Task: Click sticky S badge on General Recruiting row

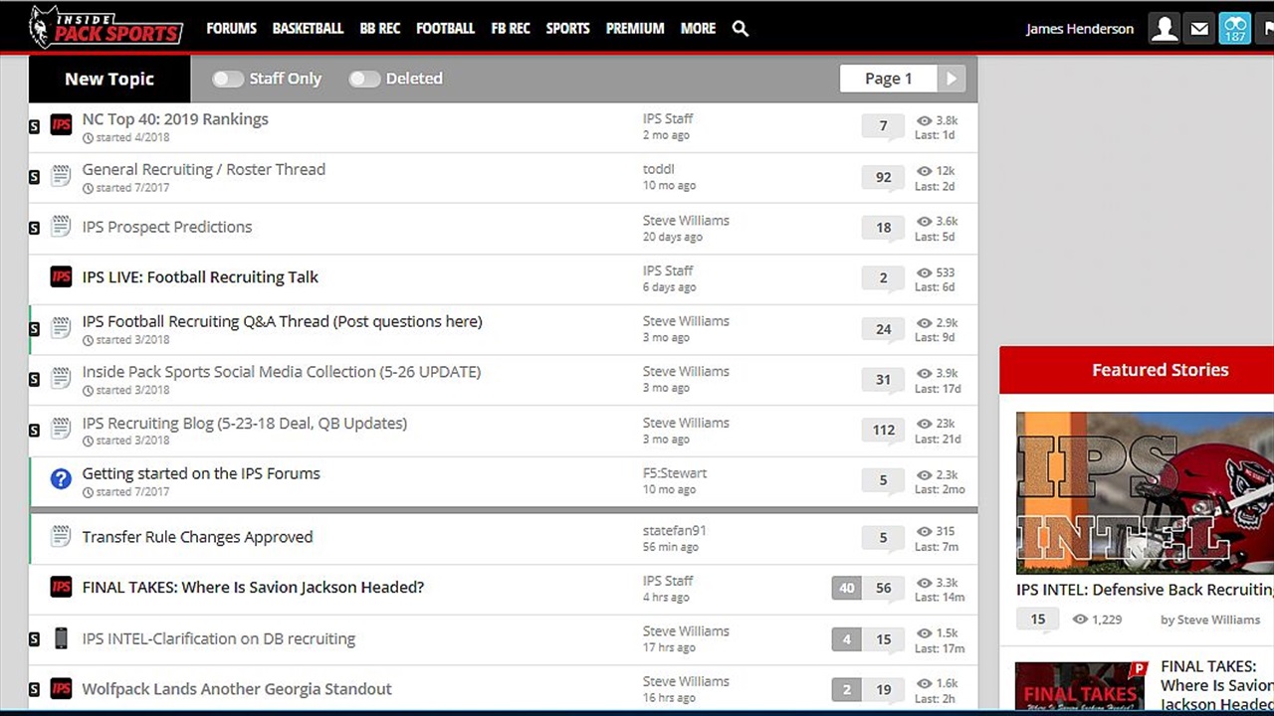Action: (x=34, y=177)
